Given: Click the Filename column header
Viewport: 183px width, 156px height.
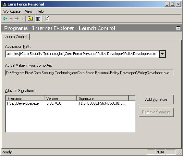Looking at the screenshot, I should (25, 98).
